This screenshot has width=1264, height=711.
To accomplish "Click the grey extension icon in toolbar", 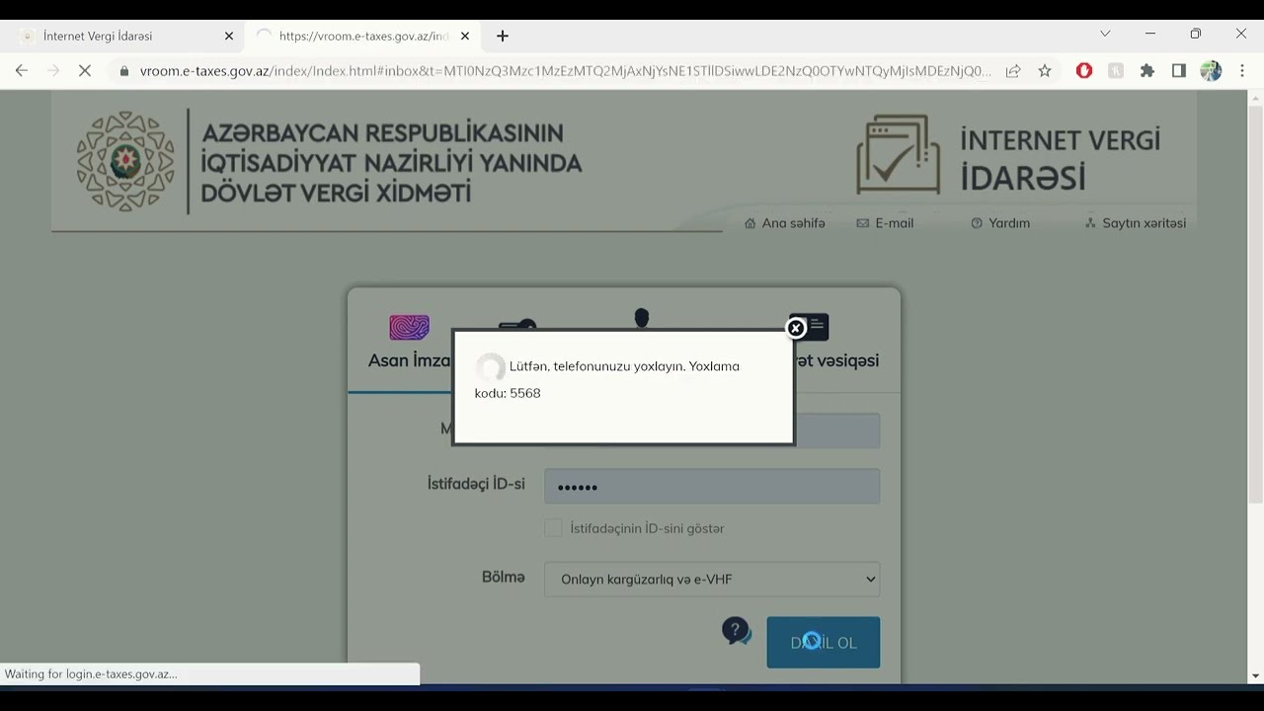I will click(1116, 71).
